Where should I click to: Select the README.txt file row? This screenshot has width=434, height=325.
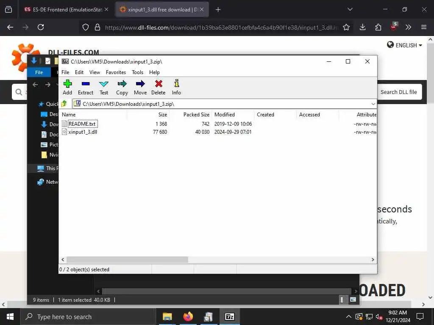[218, 124]
